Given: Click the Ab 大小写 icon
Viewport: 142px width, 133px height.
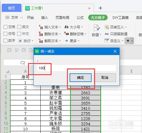Looking at the screenshot, I should coord(66,27).
